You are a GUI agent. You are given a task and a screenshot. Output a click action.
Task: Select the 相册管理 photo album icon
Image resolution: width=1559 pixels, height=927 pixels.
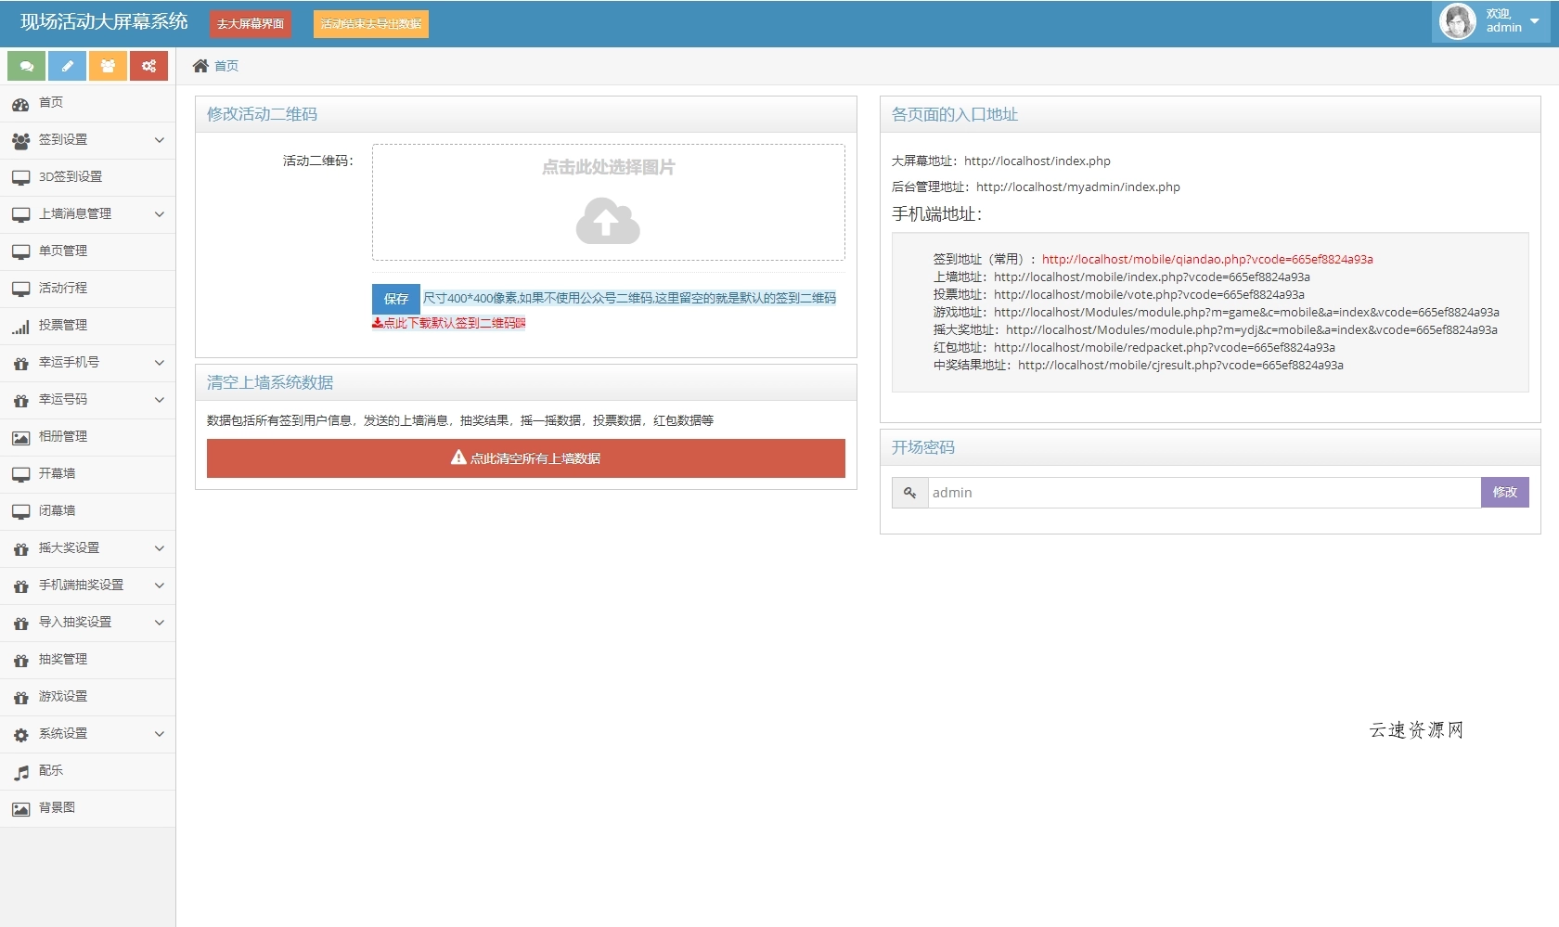[x=20, y=437]
